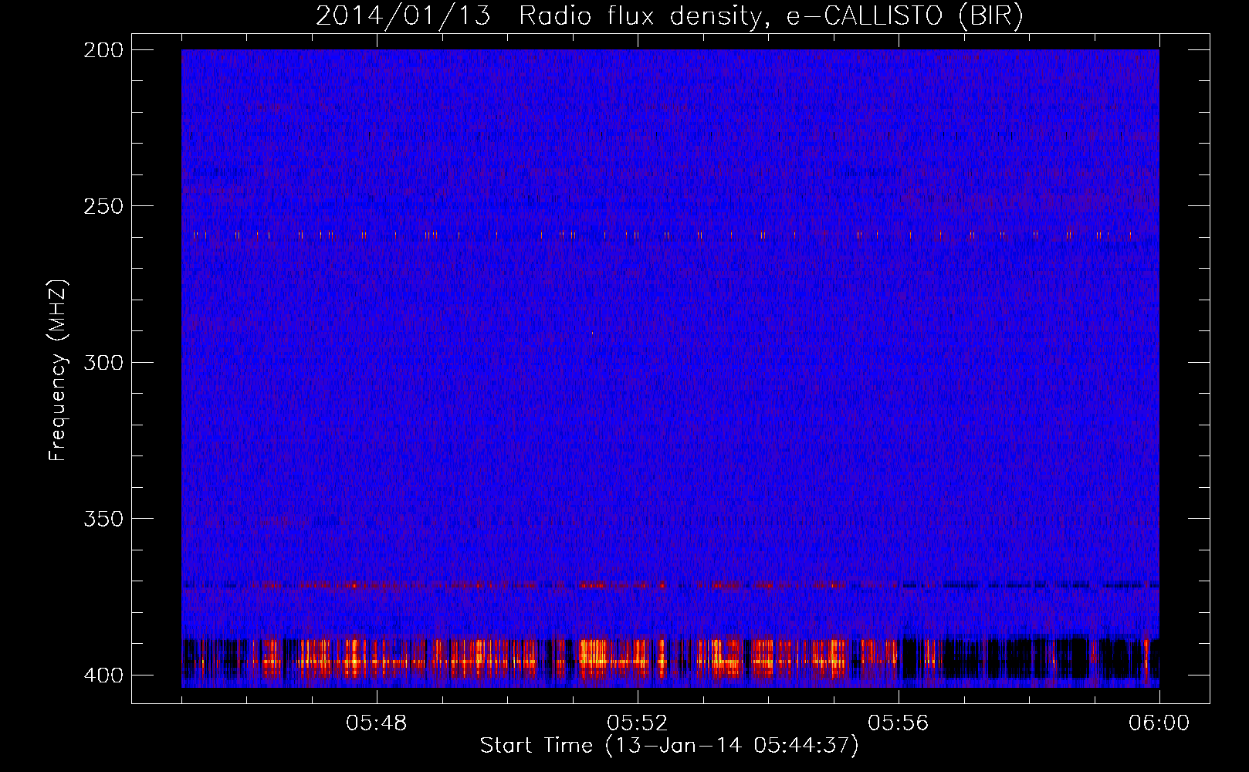Image resolution: width=1249 pixels, height=772 pixels.
Task: Click the 200 frequency tick label
Action: (x=103, y=50)
